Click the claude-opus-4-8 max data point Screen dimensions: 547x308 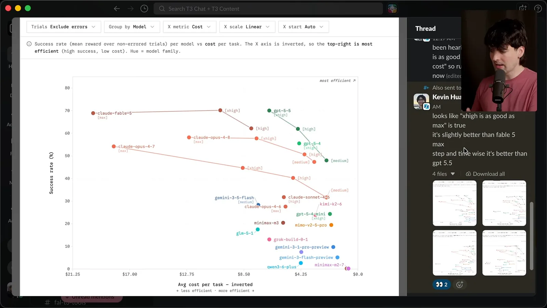click(x=189, y=137)
